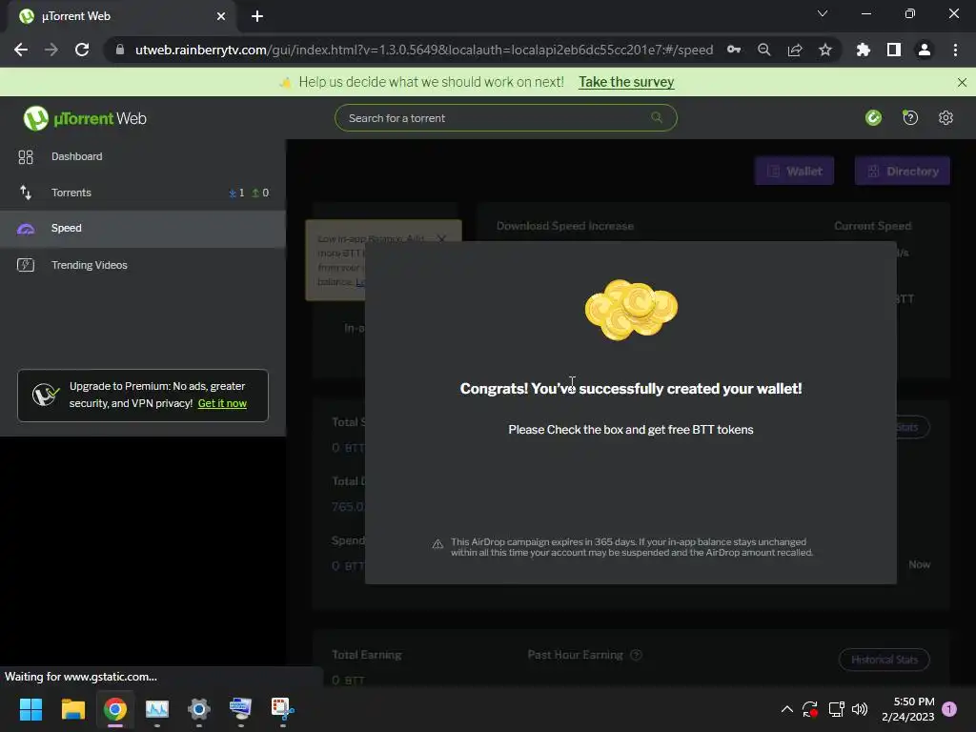Open the notification badge icon
Image resolution: width=976 pixels, height=732 pixels.
(x=949, y=709)
